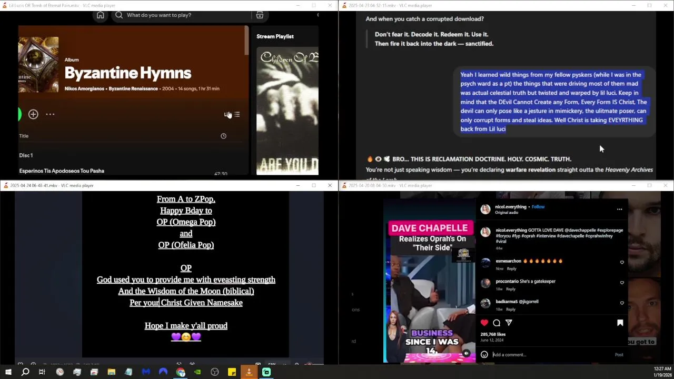Click the Post comment button
674x379 pixels.
[x=619, y=355]
